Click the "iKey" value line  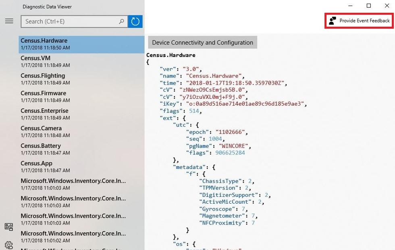coord(233,104)
